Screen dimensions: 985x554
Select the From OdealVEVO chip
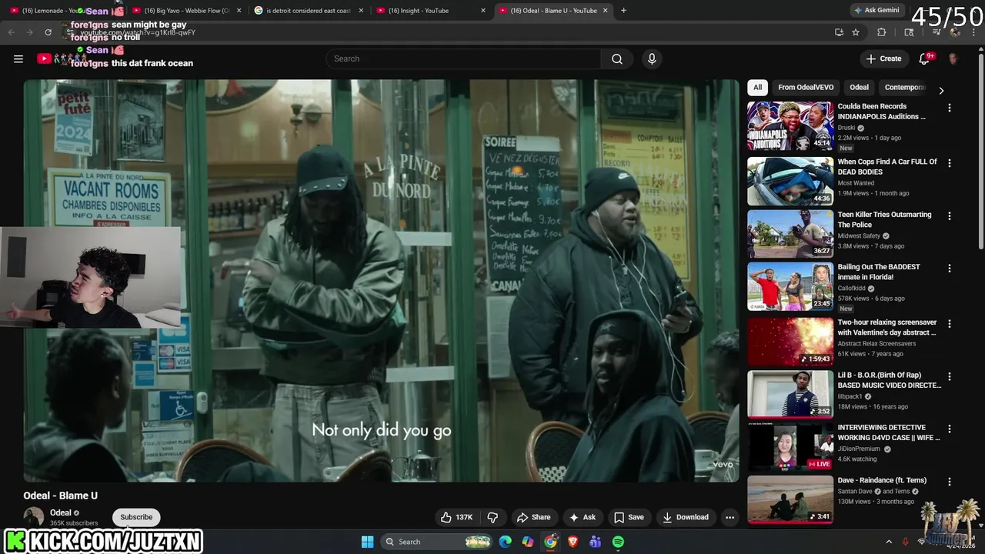click(x=806, y=88)
